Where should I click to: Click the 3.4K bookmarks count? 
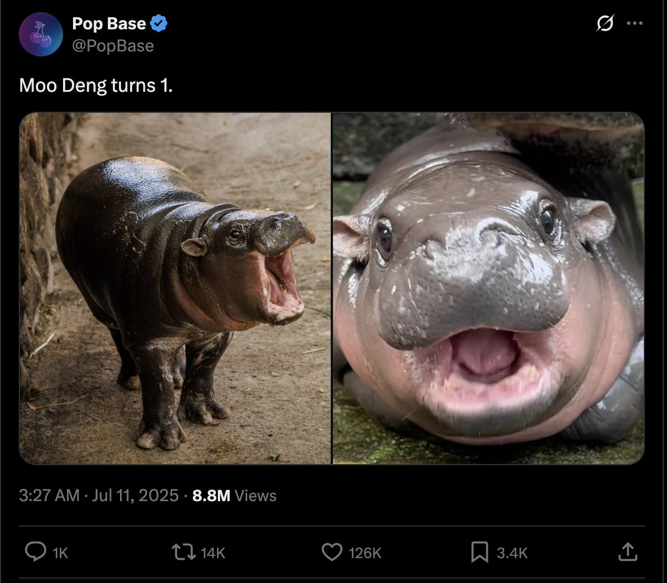pos(512,553)
